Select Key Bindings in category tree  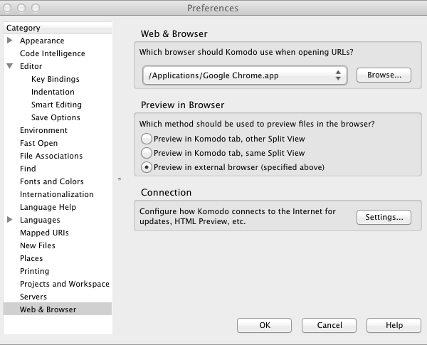tap(56, 79)
